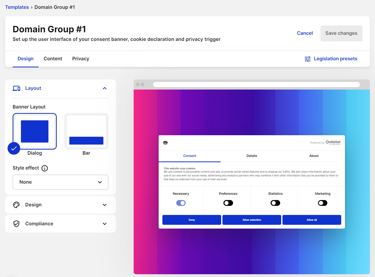The image size is (375, 277).
Task: Click the Layout devices icon
Action: (16, 88)
